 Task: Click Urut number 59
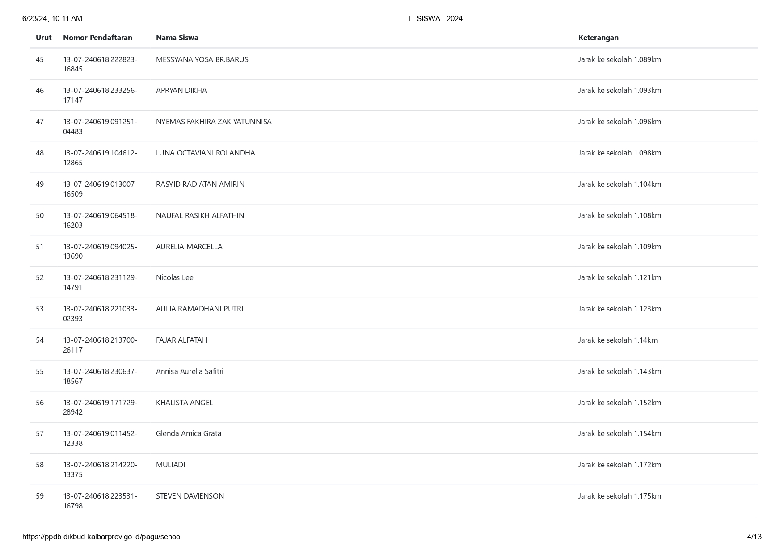click(40, 496)
